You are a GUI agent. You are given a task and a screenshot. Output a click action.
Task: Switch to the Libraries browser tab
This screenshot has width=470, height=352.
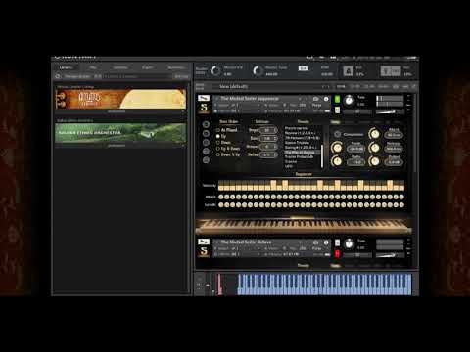66,67
